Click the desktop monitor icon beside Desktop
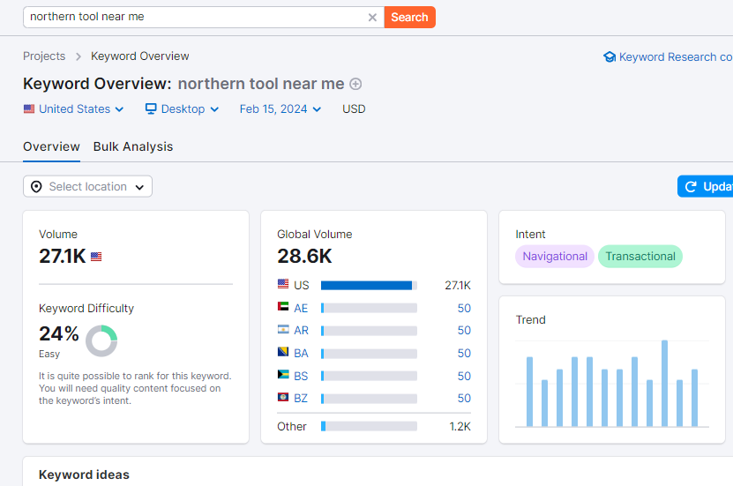The height and width of the screenshot is (486, 733). (x=151, y=108)
